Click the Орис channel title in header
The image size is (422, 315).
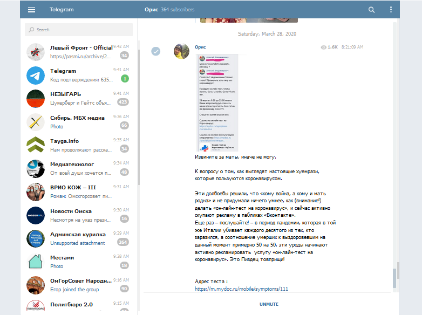pos(151,10)
